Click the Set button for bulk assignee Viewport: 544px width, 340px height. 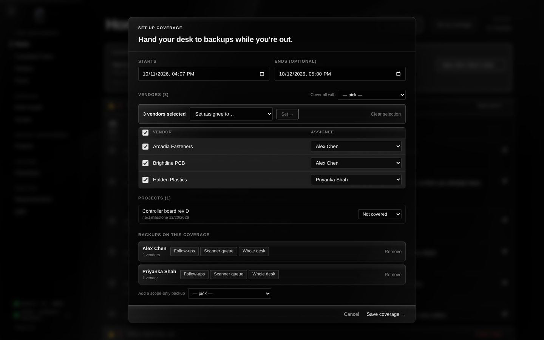pyautogui.click(x=287, y=114)
